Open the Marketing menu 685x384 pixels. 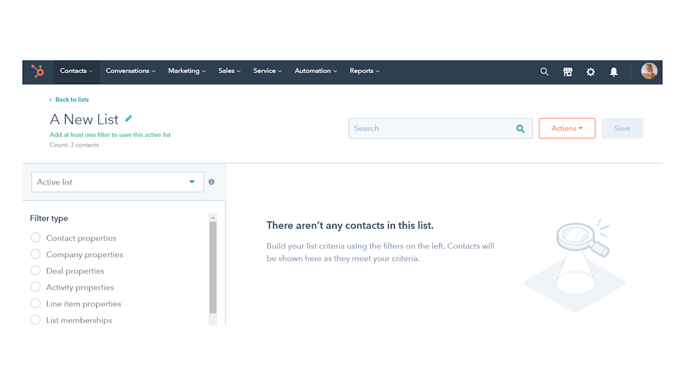click(x=187, y=71)
